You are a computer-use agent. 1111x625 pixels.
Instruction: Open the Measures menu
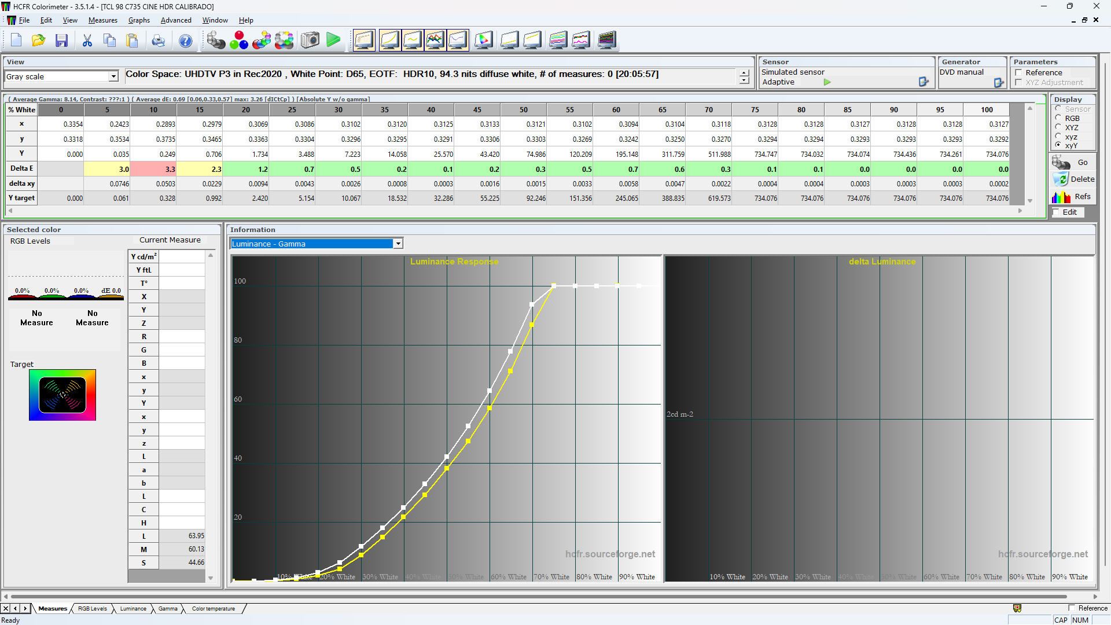coord(103,20)
